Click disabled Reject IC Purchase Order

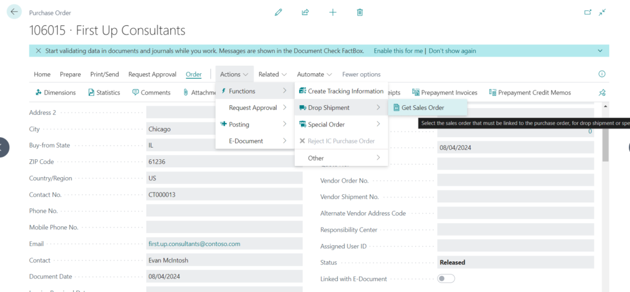pos(341,141)
